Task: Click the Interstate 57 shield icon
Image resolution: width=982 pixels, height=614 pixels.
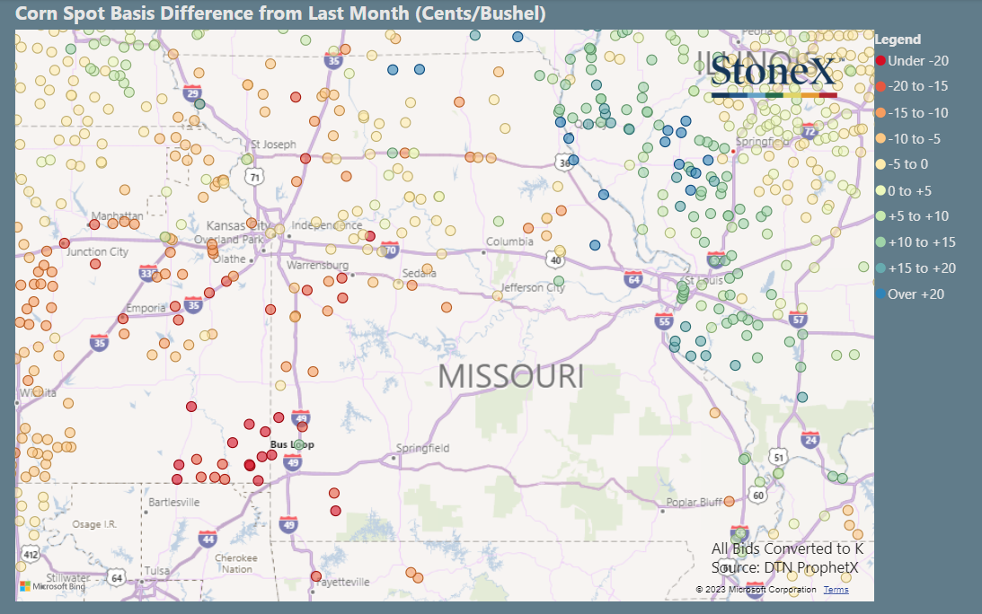Action: tap(798, 320)
